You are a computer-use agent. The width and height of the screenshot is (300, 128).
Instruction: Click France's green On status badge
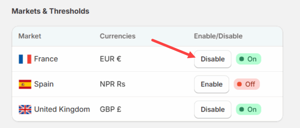(248, 59)
